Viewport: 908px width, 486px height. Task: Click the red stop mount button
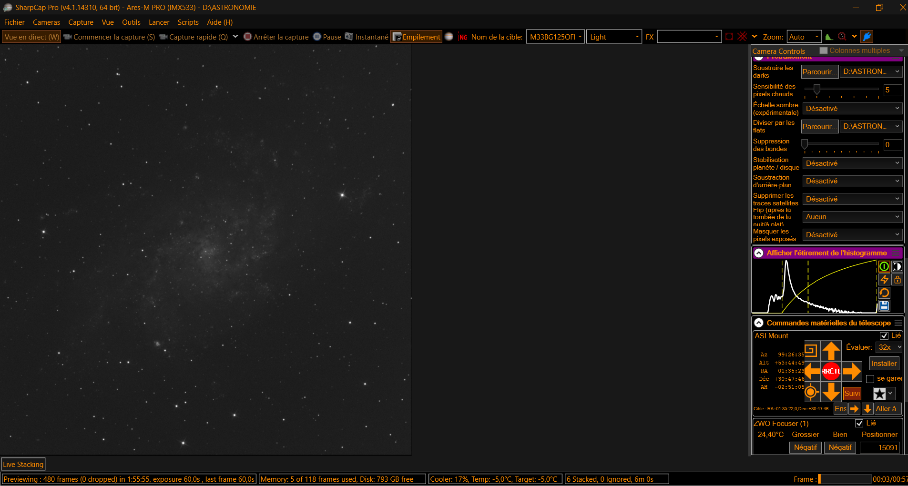(x=831, y=371)
